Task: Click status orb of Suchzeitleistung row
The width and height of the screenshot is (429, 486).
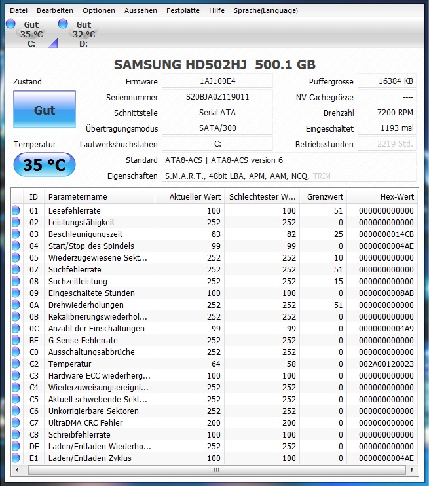Action: coord(16,281)
